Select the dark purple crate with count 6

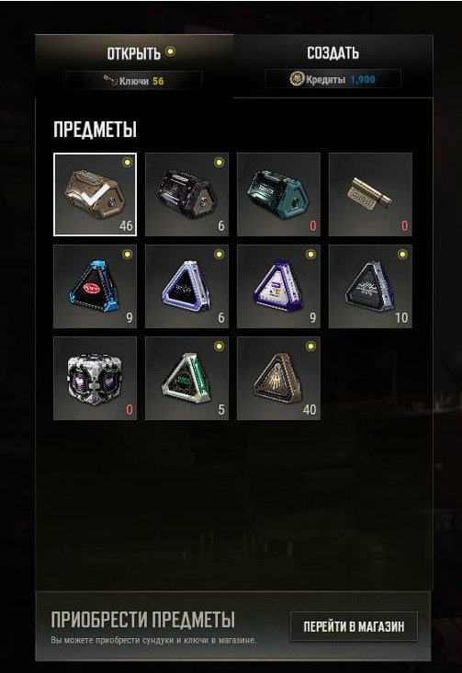click(186, 194)
